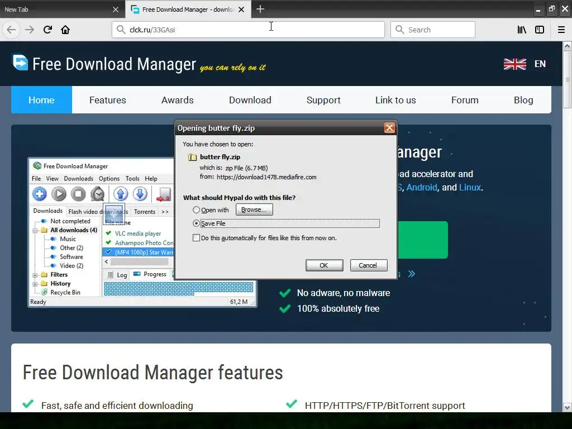572x429 pixels.
Task: Click the clck.ru address bar field
Action: point(248,30)
